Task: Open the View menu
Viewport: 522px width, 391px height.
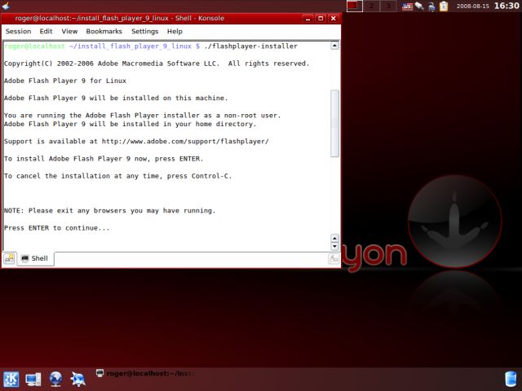Action: [69, 32]
